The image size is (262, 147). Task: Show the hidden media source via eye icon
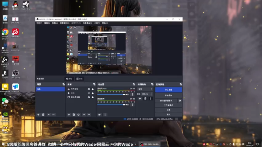click(x=89, y=93)
